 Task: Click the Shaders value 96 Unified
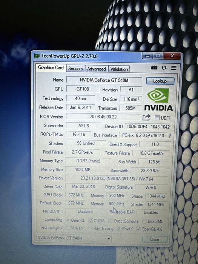point(86,143)
